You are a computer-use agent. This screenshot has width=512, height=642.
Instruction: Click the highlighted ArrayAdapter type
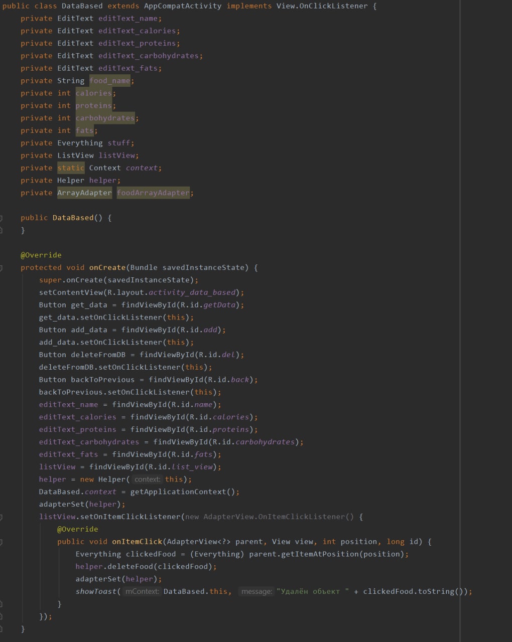click(84, 193)
